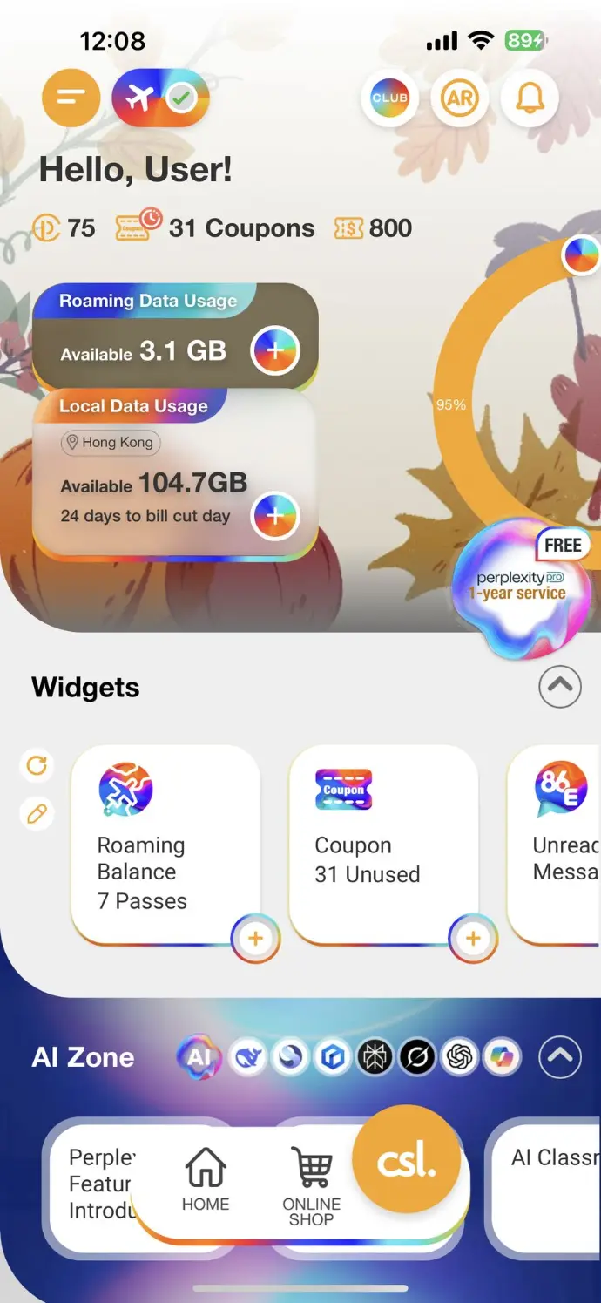This screenshot has width=601, height=1303.
Task: Refresh the widgets list
Action: pyautogui.click(x=37, y=765)
